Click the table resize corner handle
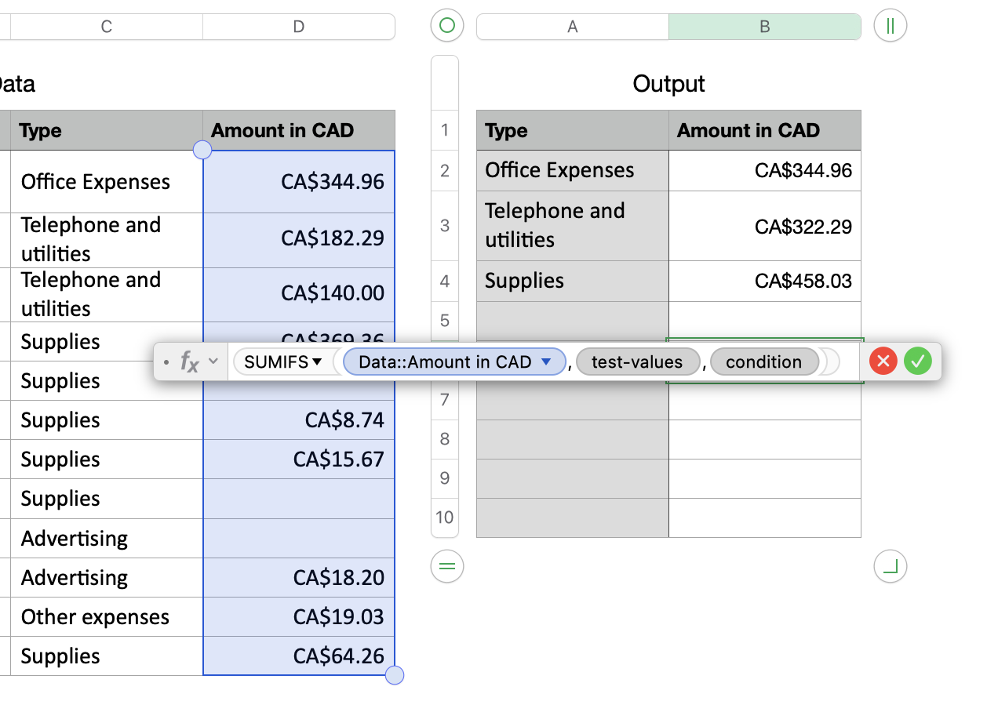This screenshot has height=712, width=998. (890, 566)
